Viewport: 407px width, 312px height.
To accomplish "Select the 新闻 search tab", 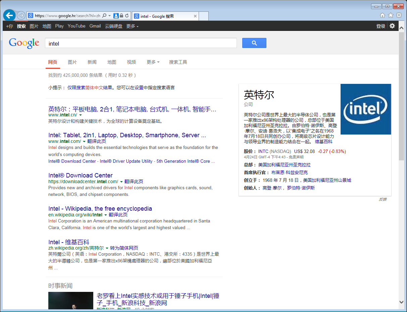I will tap(92, 62).
